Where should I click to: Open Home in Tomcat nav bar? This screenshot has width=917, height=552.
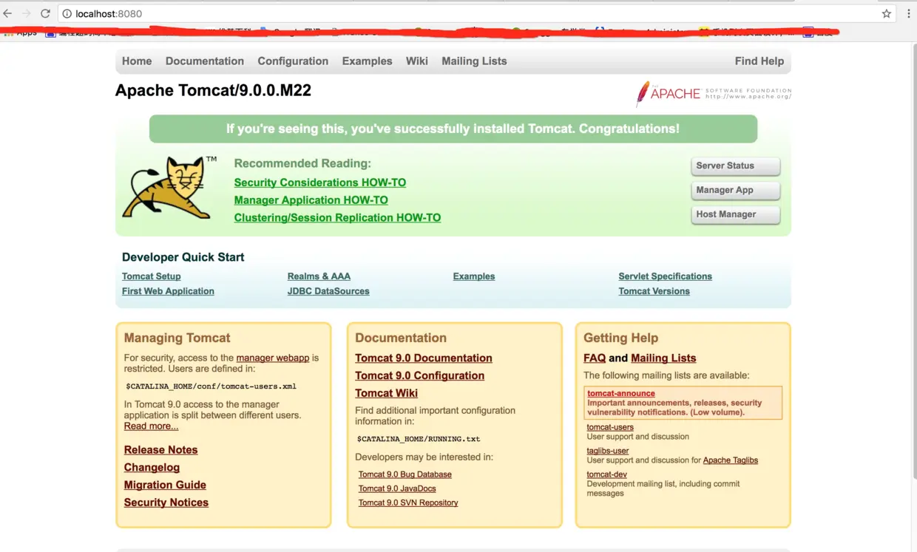(137, 61)
